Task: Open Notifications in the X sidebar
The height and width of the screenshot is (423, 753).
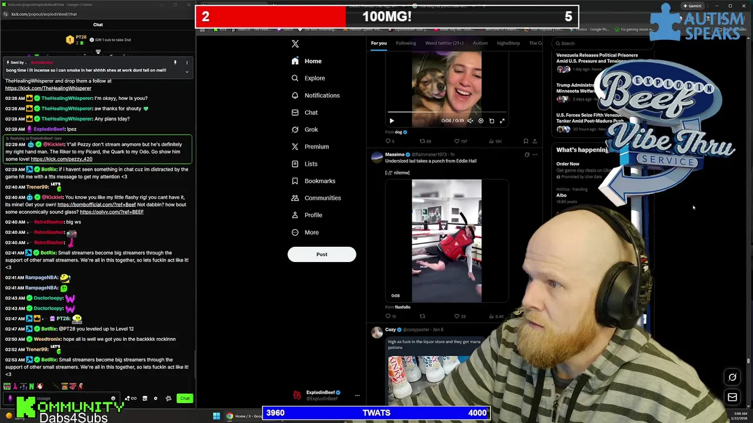Action: (x=315, y=95)
